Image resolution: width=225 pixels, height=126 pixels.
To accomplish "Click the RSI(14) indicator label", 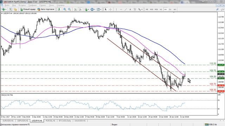I will point(7,95).
